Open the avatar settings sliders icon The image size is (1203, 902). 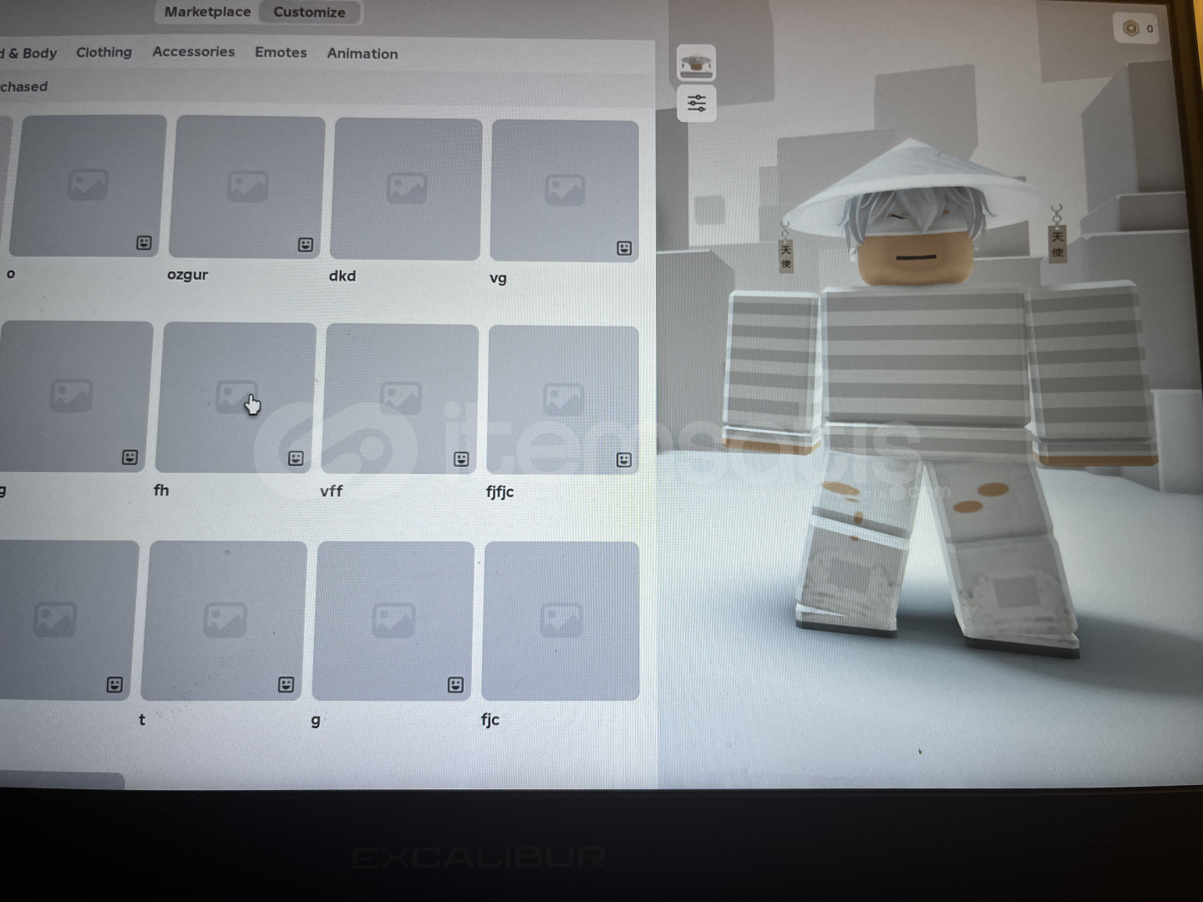click(x=696, y=104)
